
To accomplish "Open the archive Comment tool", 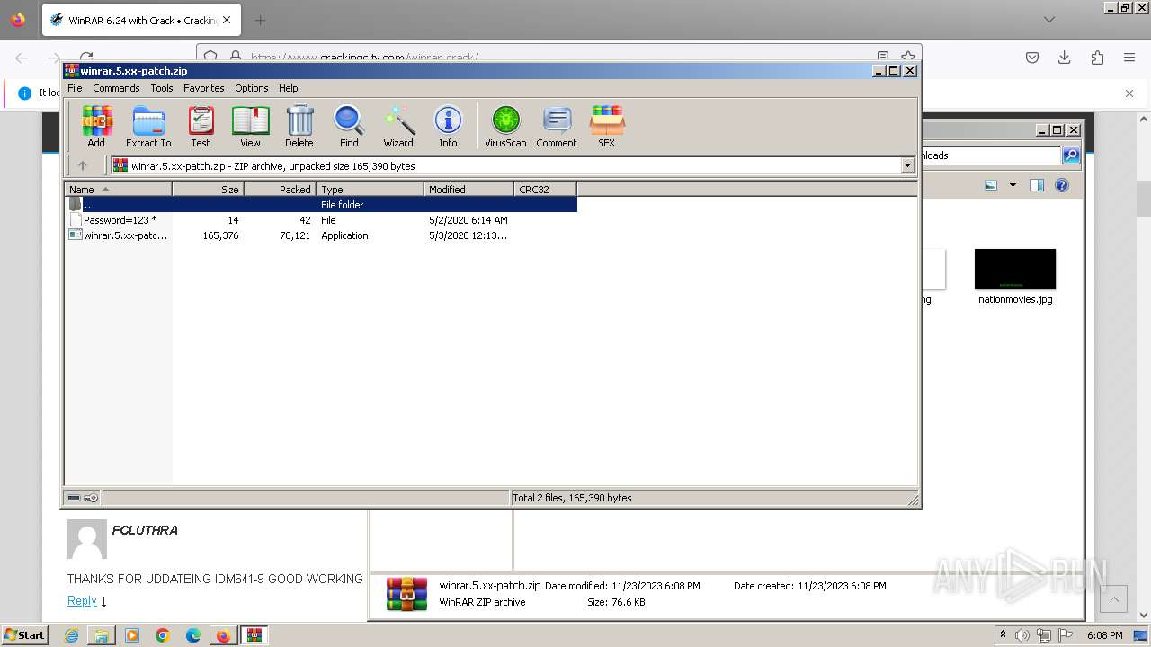I will click(557, 126).
